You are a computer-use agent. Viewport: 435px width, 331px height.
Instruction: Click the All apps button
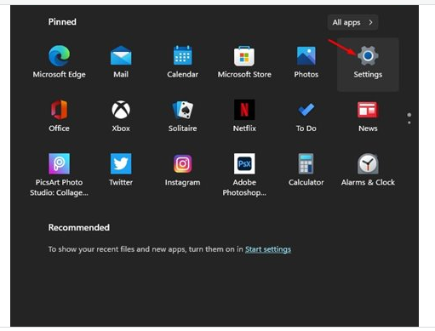352,22
